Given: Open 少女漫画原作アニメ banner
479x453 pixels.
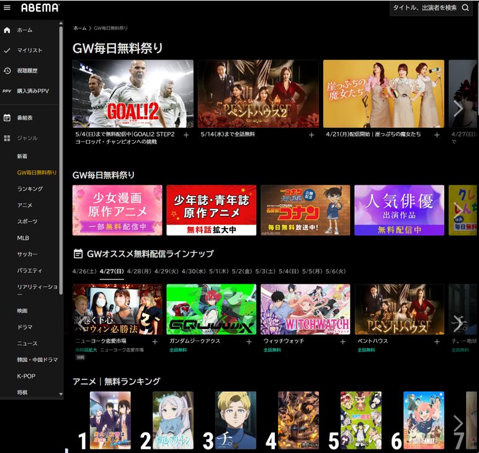Looking at the screenshot, I should coord(117,210).
